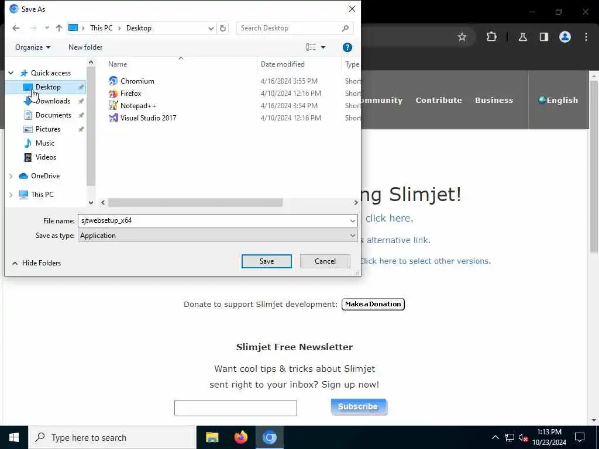Expand the This PC tree node
Image resolution: width=599 pixels, height=449 pixels.
pyautogui.click(x=11, y=195)
